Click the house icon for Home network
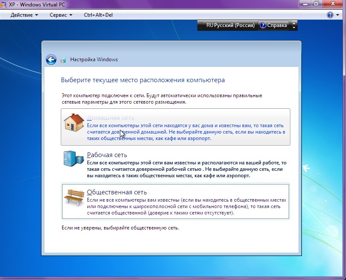346x280 pixels. [74, 122]
